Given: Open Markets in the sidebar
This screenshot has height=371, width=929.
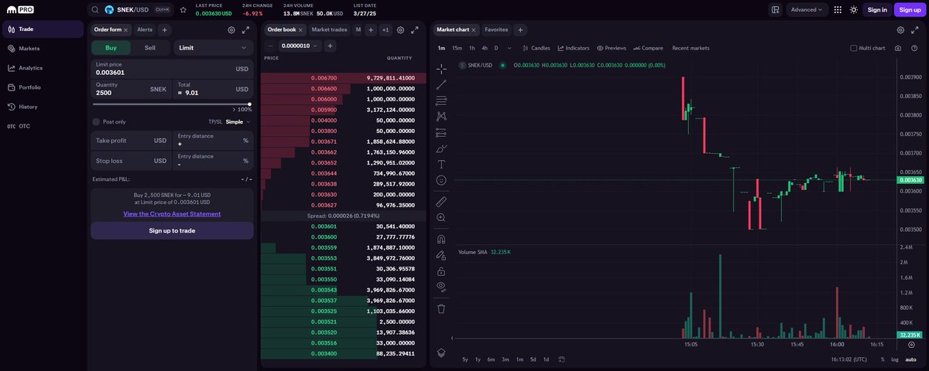Looking at the screenshot, I should pos(42,49).
